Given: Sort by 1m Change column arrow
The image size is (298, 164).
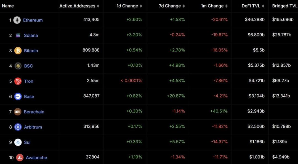Looking at the screenshot, I should tap(226, 6).
